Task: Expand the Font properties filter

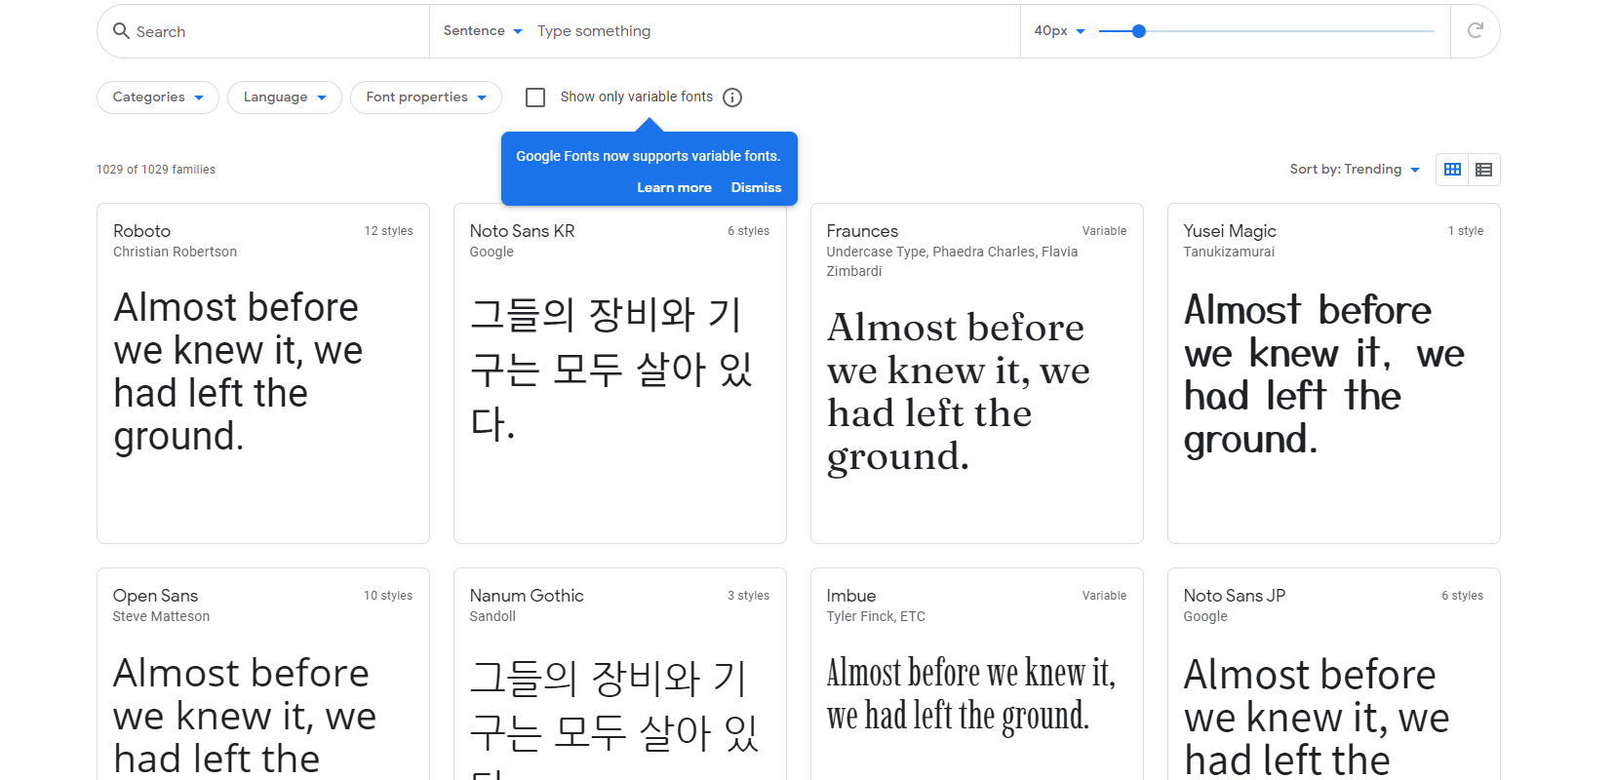Action: [x=426, y=97]
